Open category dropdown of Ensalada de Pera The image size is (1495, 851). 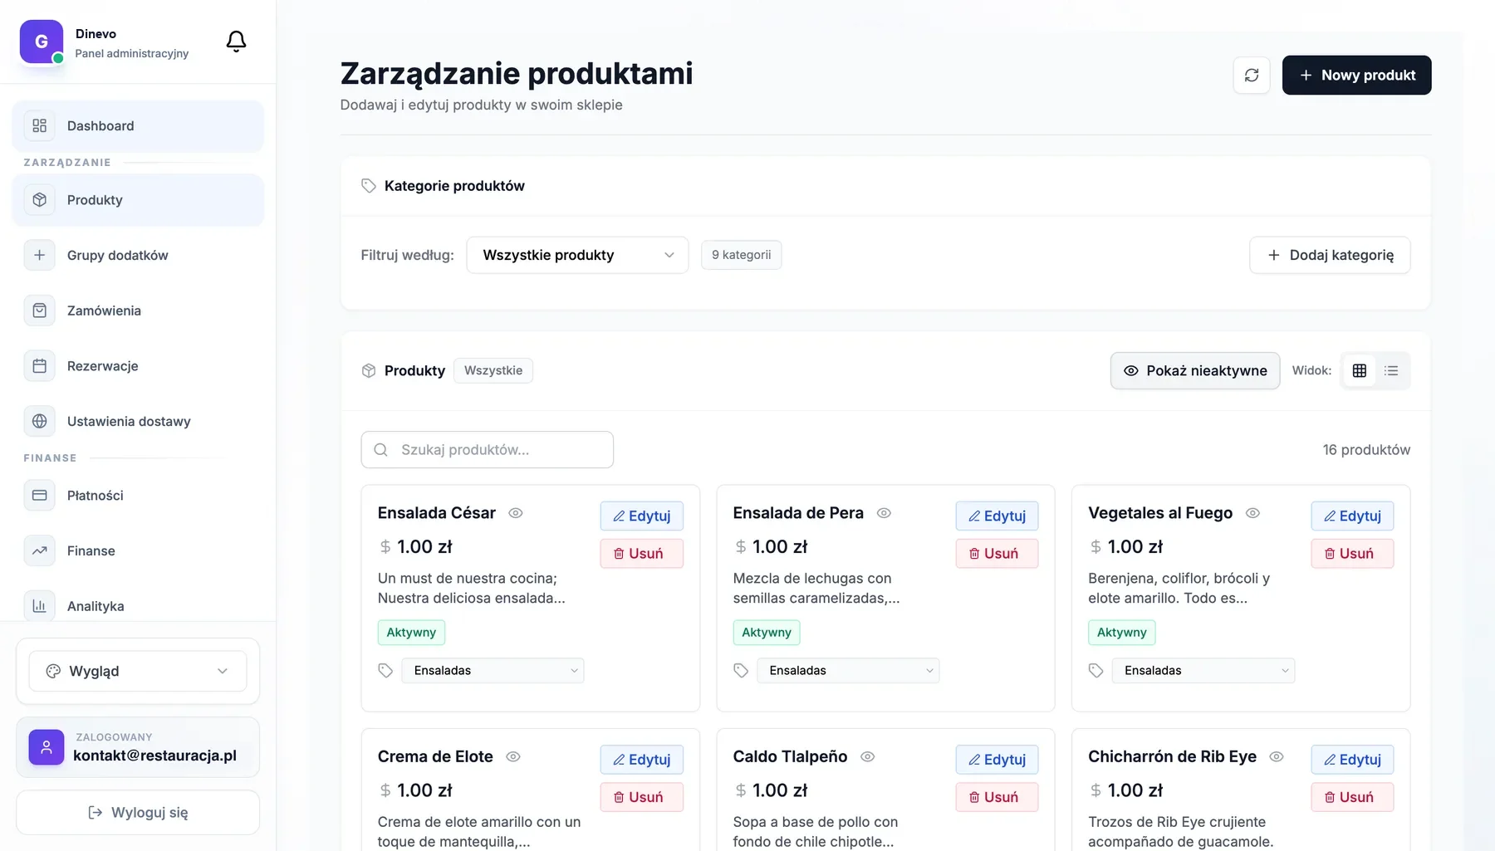point(848,671)
